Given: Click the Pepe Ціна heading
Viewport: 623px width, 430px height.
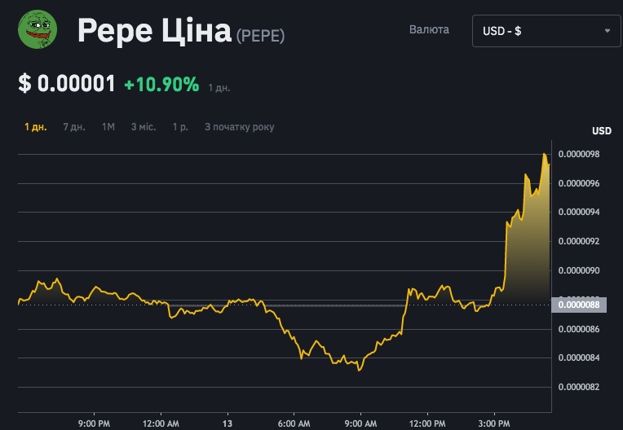Looking at the screenshot, I should (154, 31).
